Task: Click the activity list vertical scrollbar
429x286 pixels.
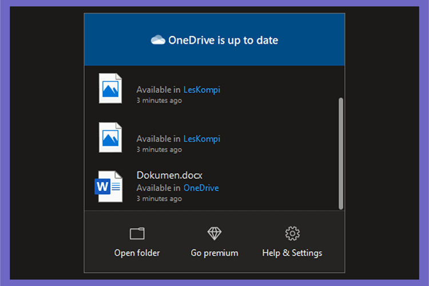Action: click(x=341, y=153)
